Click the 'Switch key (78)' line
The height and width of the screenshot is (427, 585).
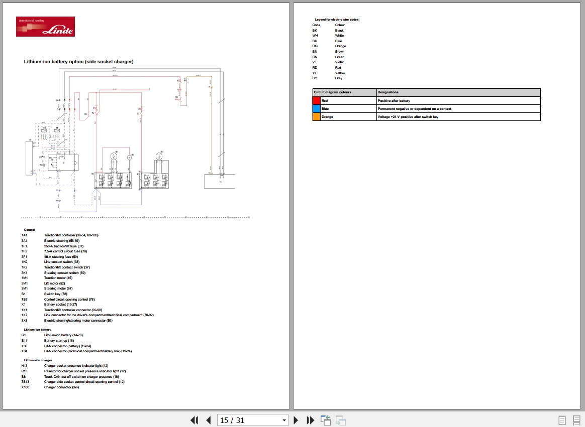click(56, 294)
